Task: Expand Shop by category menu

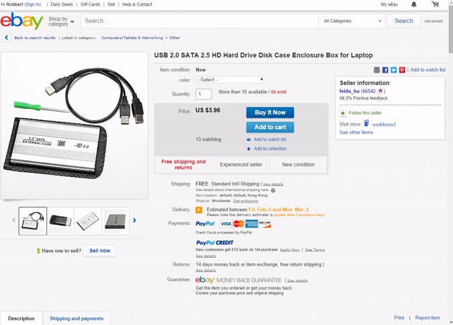Action: point(61,22)
